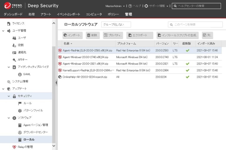
Task: Open the グループ化しない grouping dropdown
Action: [116, 24]
